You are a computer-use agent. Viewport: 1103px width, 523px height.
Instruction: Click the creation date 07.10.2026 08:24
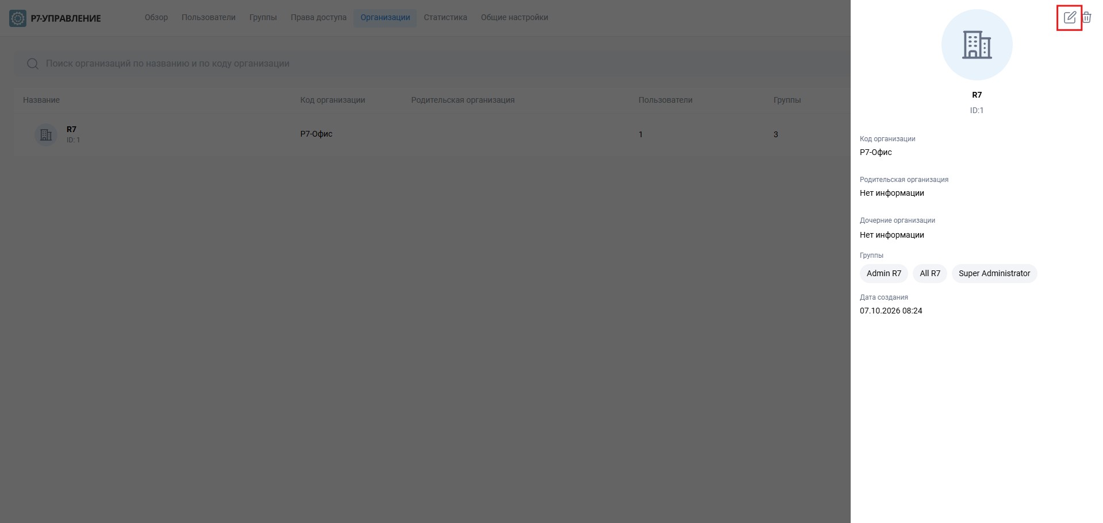[x=891, y=311]
